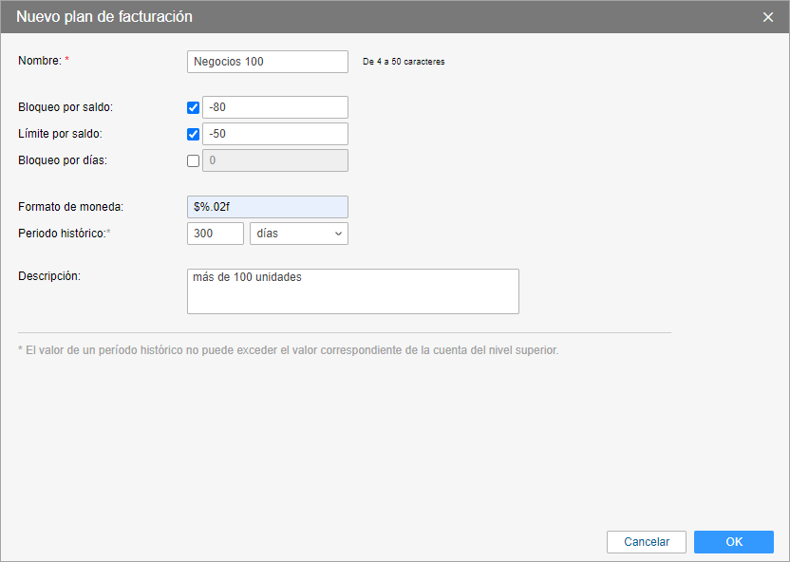The height and width of the screenshot is (562, 790).
Task: Focus the Descripción text area
Action: point(353,291)
